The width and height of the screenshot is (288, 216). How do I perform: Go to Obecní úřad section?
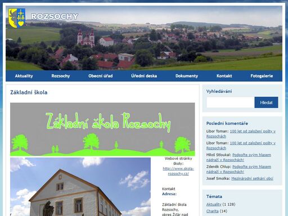click(x=101, y=76)
